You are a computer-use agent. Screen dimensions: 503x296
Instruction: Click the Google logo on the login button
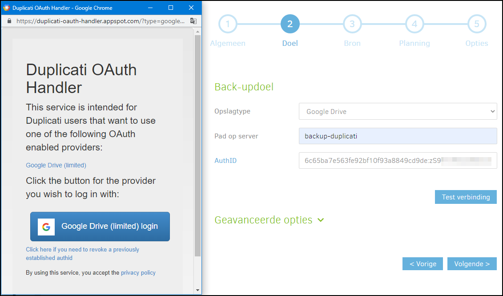point(46,227)
